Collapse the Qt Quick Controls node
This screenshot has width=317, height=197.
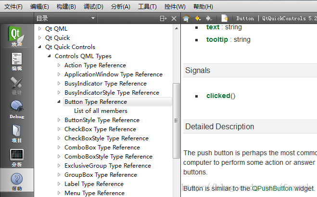pyautogui.click(x=39, y=47)
